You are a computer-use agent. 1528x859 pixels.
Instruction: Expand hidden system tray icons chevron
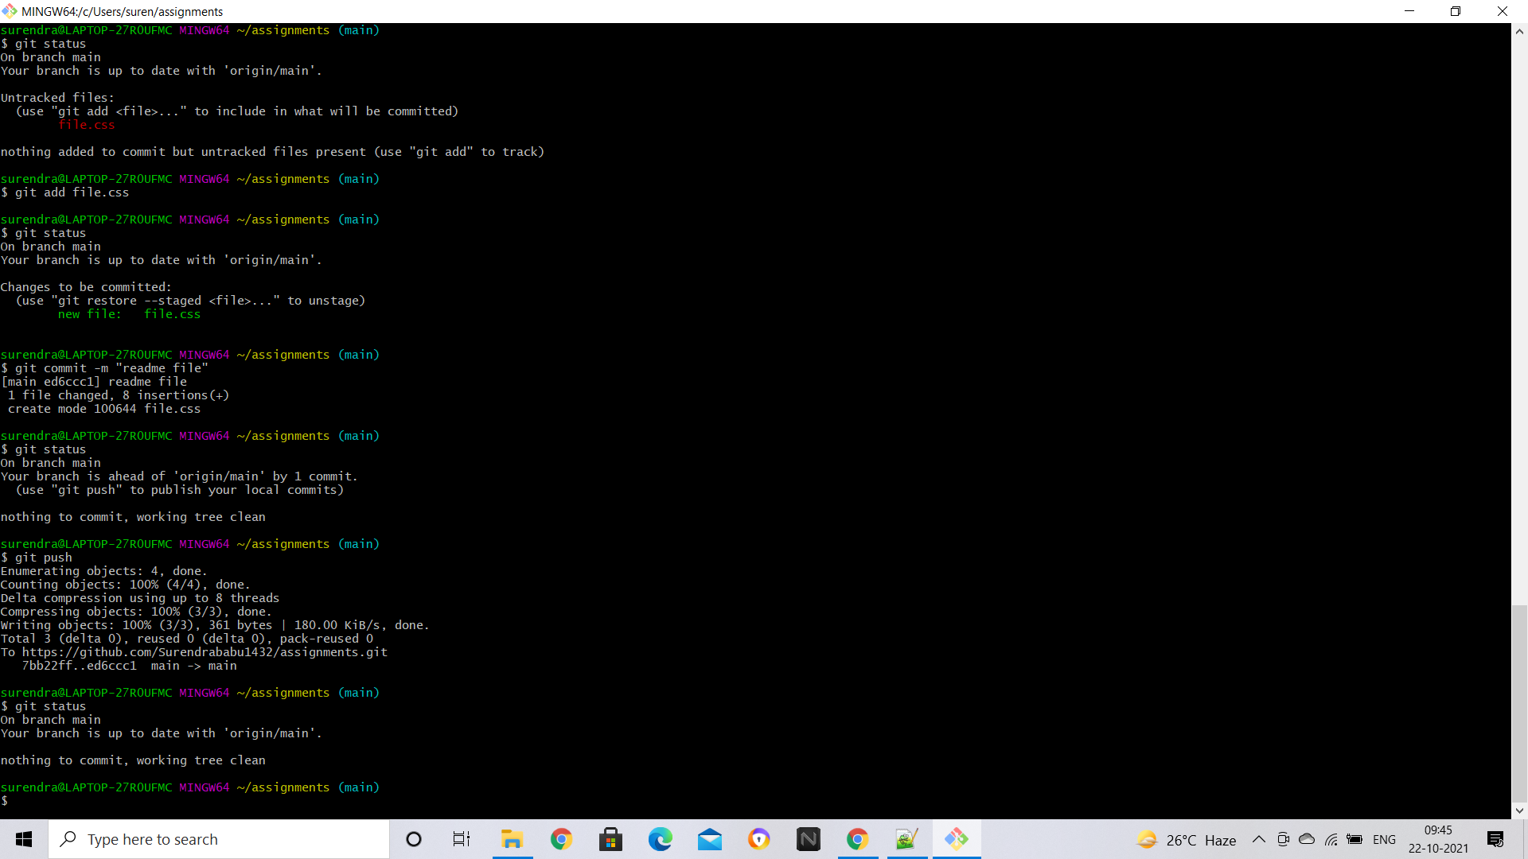(1258, 839)
